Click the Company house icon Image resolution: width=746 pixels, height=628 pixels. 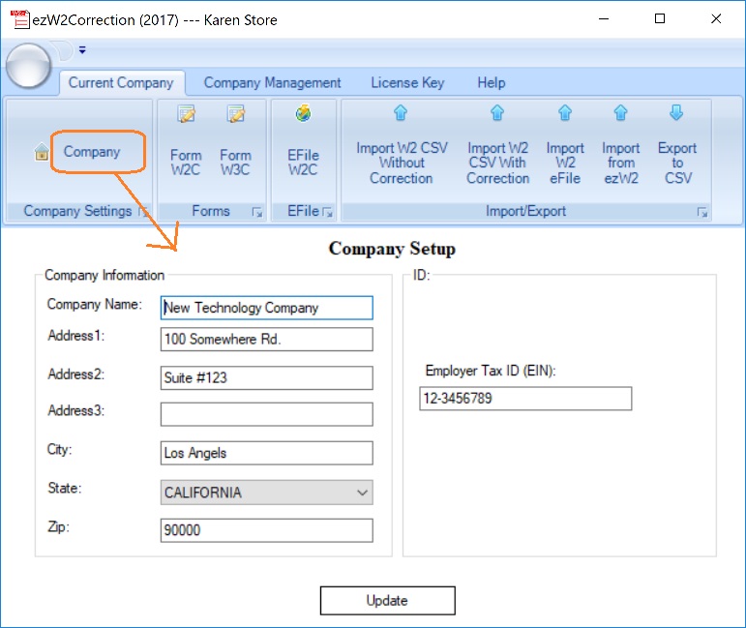click(x=42, y=153)
